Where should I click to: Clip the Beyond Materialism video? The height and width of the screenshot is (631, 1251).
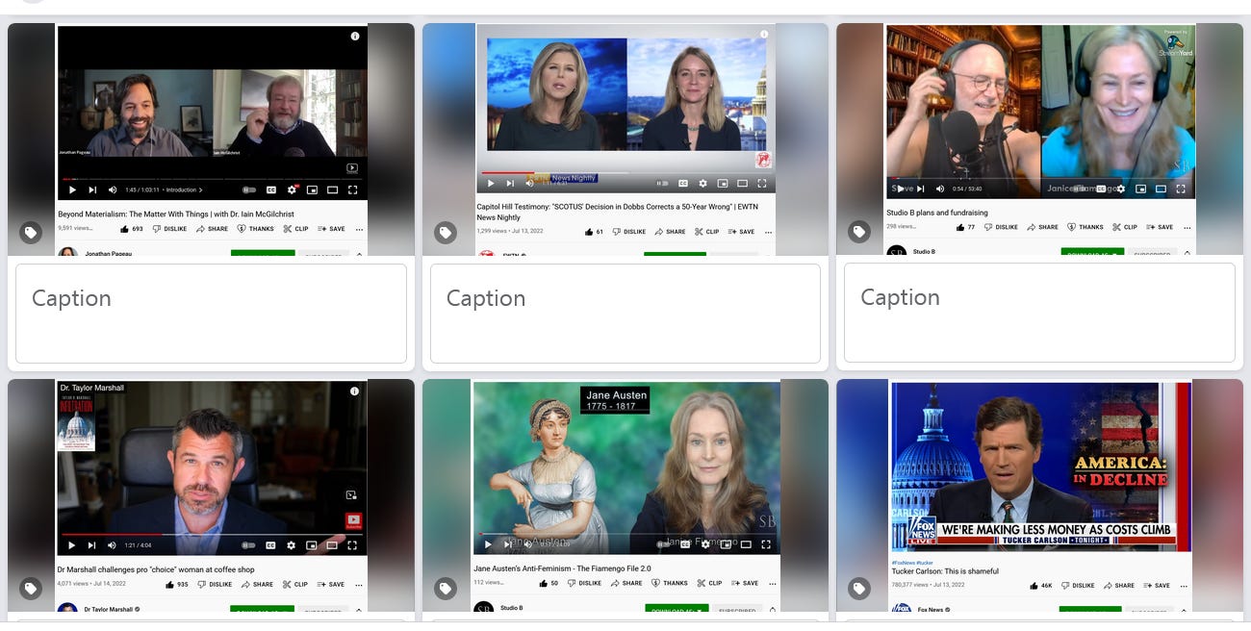click(x=295, y=229)
